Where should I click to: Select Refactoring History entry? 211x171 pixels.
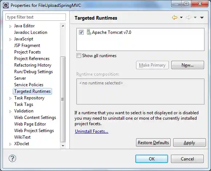[x=33, y=65]
